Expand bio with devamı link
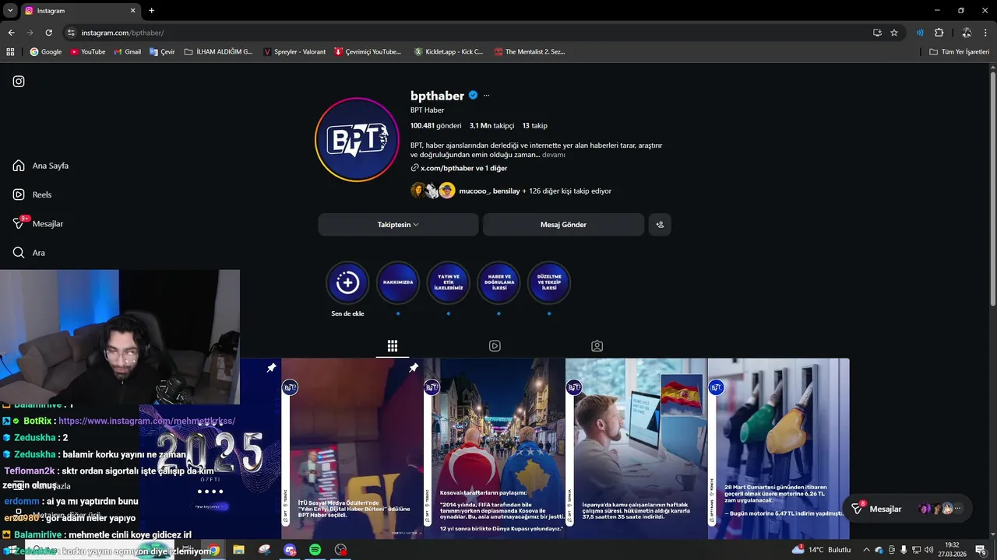The height and width of the screenshot is (560, 997). [553, 155]
